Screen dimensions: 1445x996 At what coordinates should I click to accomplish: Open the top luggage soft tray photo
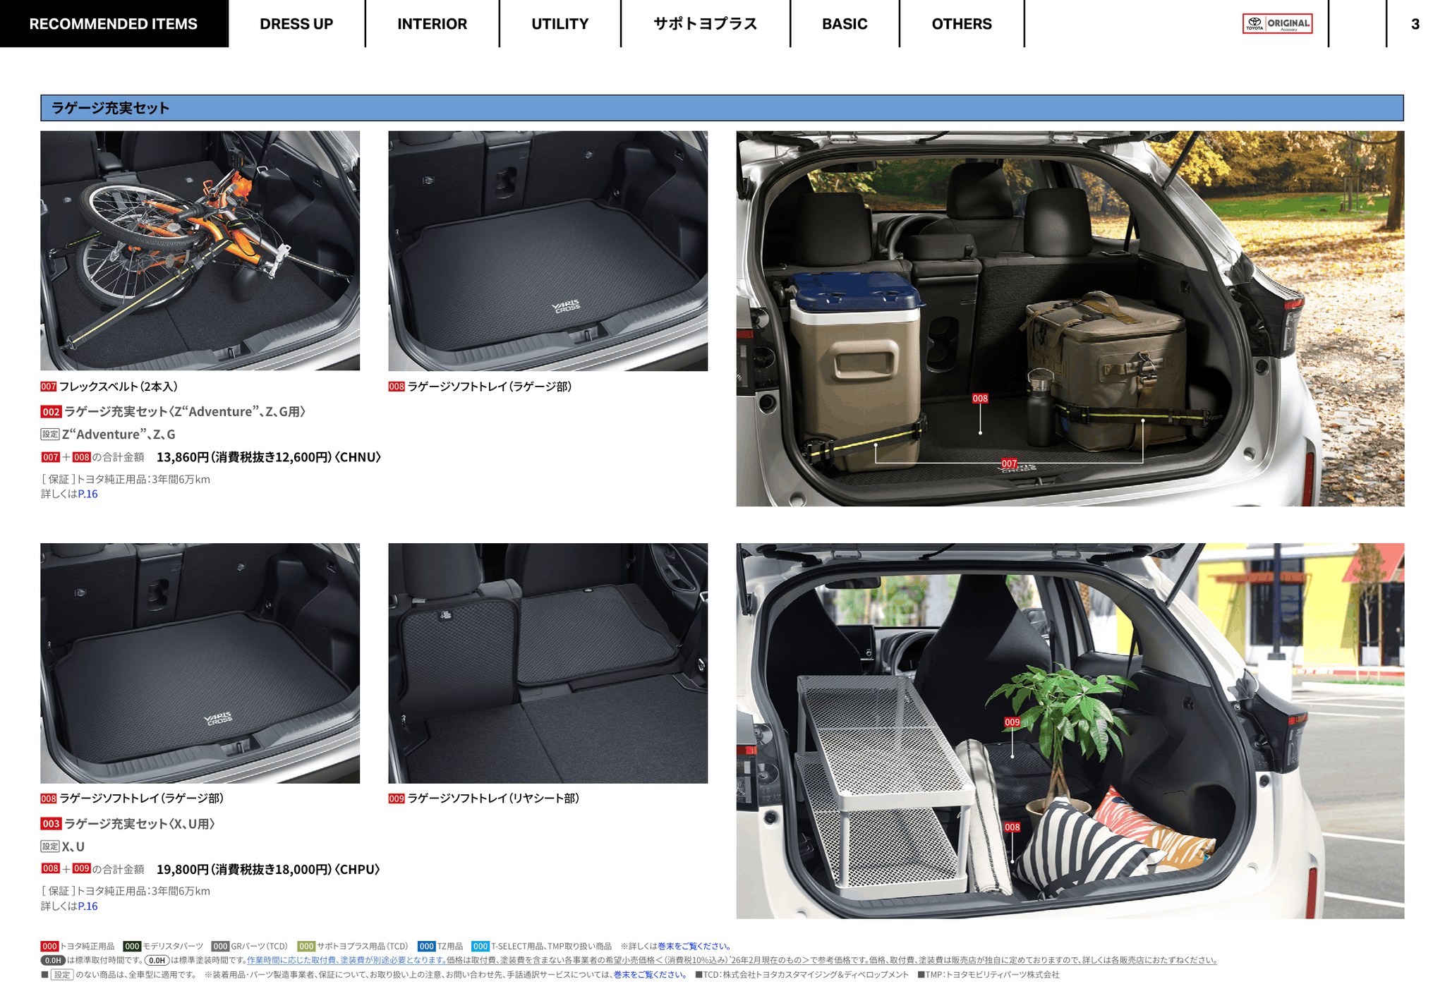[548, 250]
